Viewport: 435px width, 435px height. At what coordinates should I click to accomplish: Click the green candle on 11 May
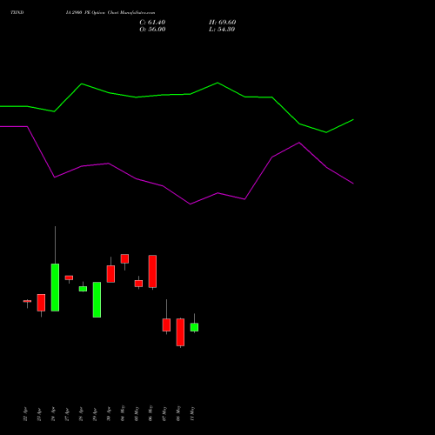click(x=194, y=327)
